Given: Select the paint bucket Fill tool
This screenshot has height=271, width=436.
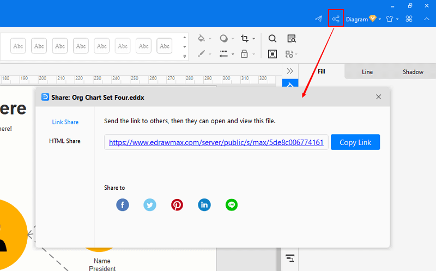Looking at the screenshot, I should coord(201,38).
